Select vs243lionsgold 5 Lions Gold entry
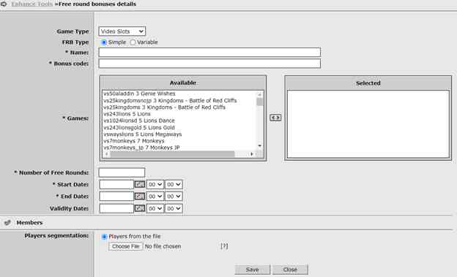This screenshot has width=457, height=277. point(139,127)
